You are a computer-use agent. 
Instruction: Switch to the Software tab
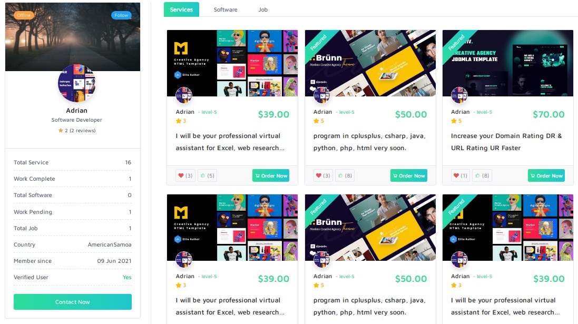(226, 9)
